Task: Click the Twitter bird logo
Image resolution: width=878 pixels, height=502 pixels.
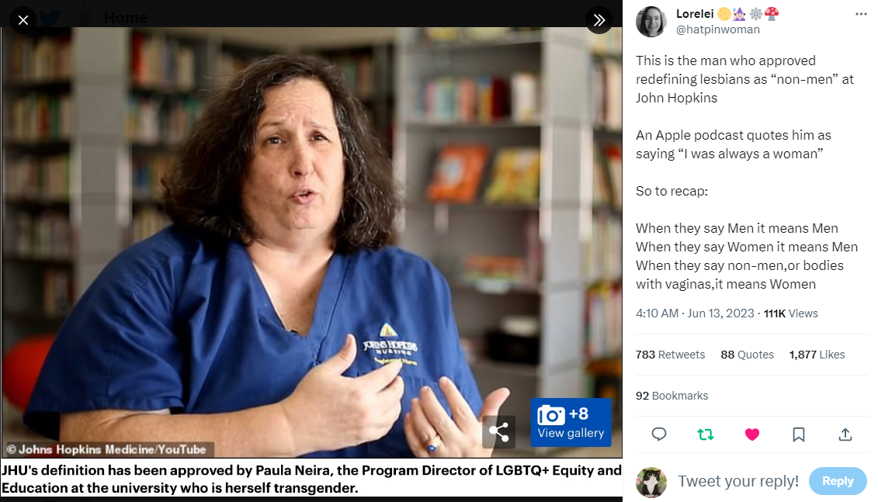Action: tap(49, 17)
